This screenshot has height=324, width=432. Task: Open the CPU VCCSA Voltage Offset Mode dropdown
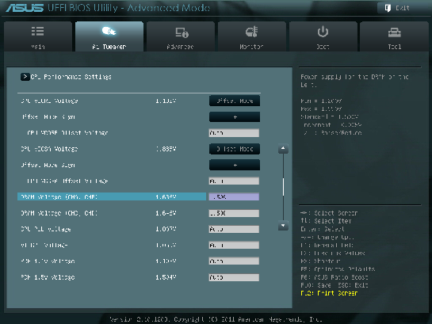(x=235, y=149)
